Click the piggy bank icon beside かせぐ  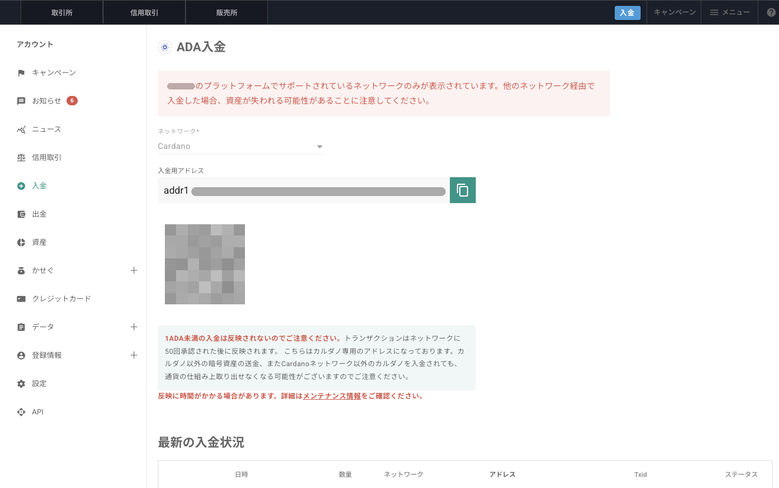tap(21, 271)
